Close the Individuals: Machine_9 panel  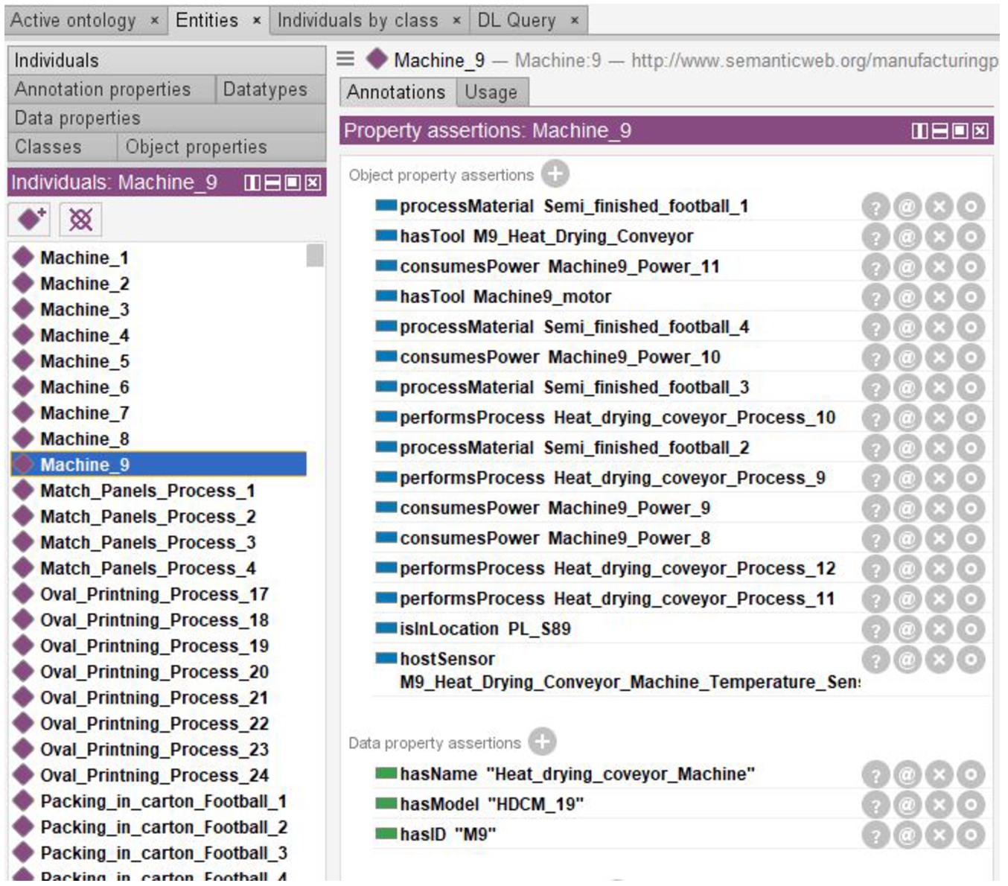pos(313,182)
